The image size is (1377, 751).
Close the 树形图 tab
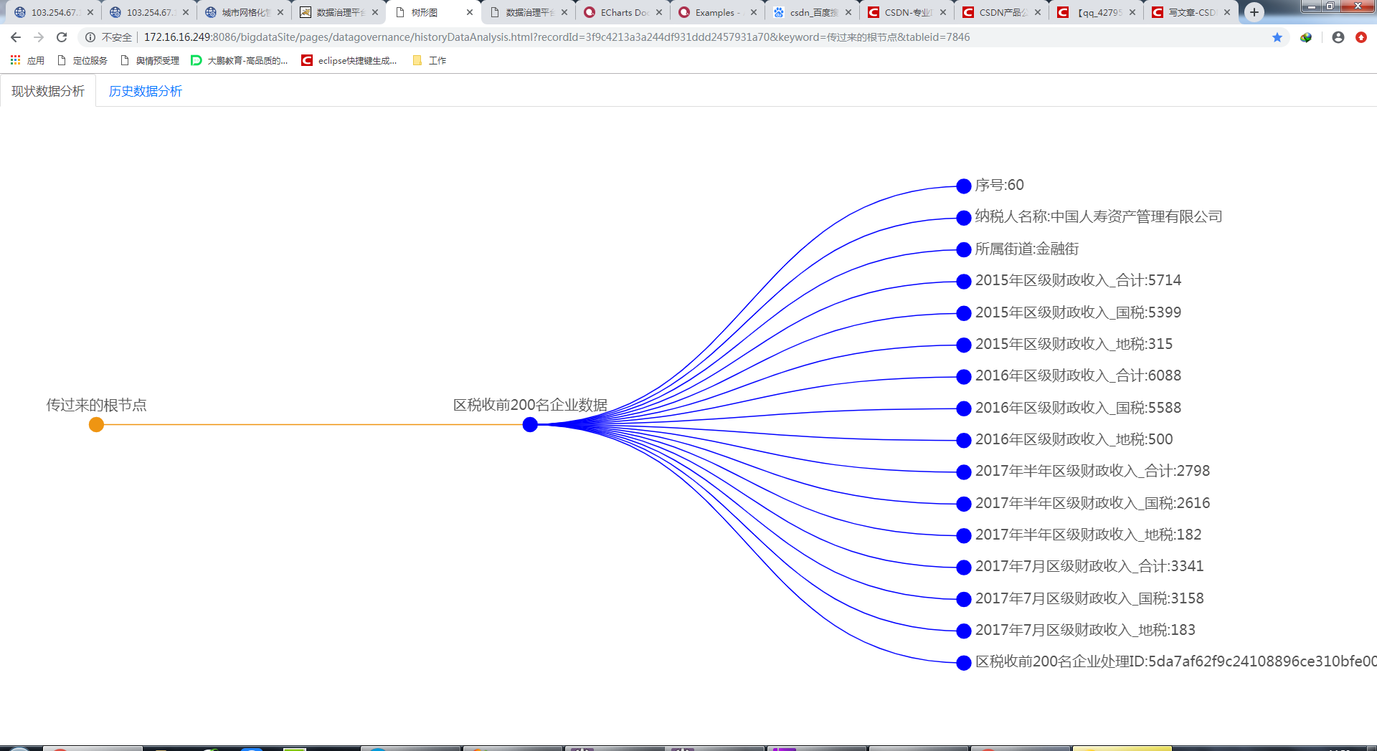470,12
